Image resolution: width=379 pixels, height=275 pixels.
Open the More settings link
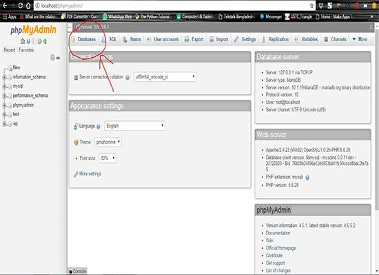point(90,174)
